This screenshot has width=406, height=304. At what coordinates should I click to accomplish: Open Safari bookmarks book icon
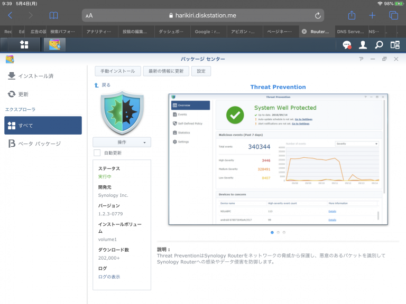(53, 15)
